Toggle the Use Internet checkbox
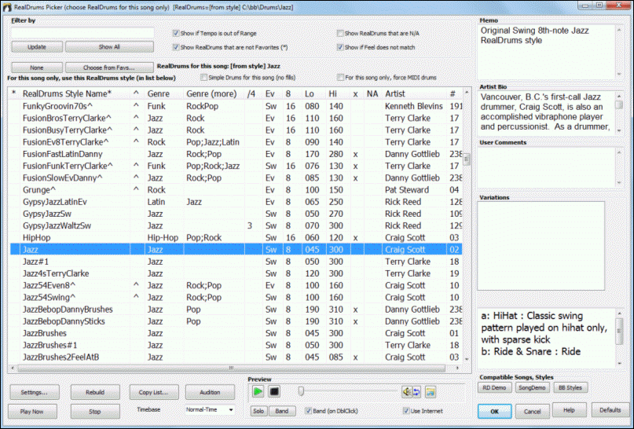634x429 pixels. pos(406,411)
